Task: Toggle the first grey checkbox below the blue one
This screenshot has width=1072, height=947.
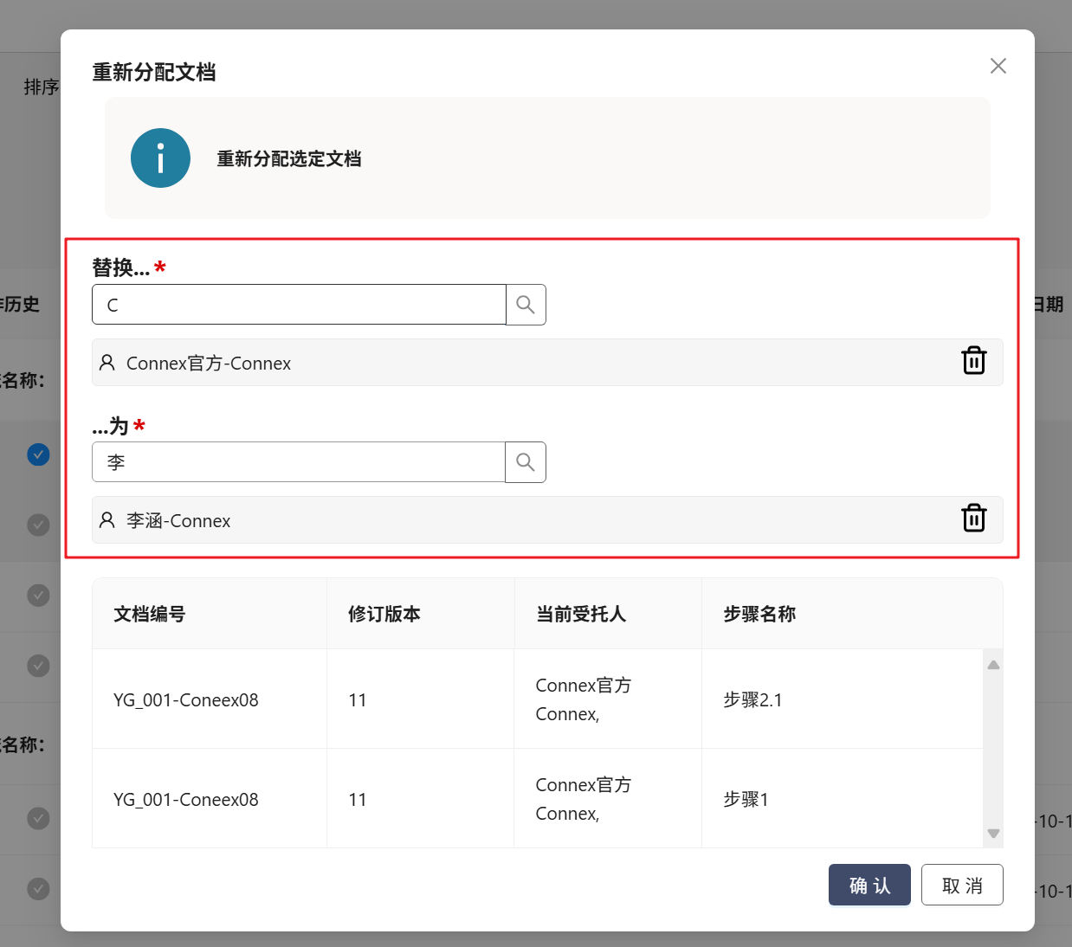Action: 38,525
